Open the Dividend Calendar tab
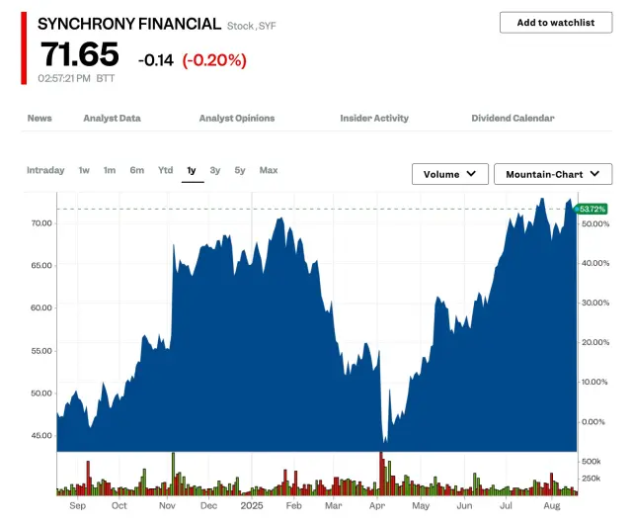Viewport: 632px width, 526px height. [513, 119]
